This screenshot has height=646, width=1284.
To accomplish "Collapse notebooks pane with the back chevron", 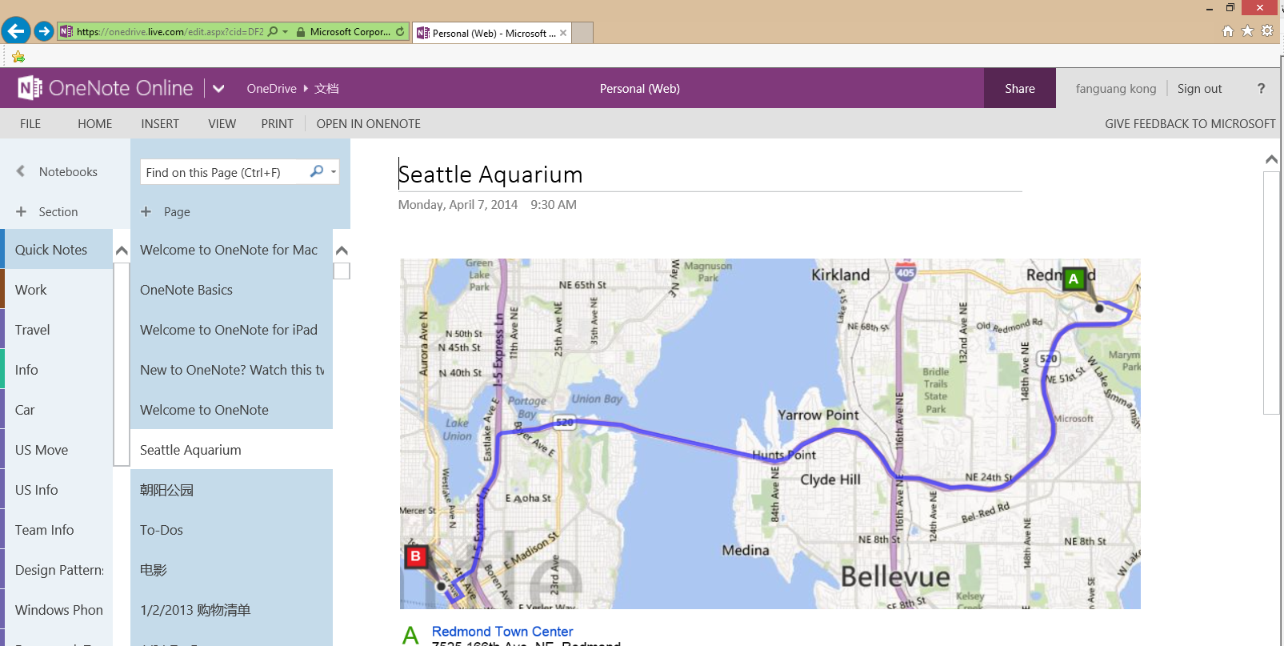I will [21, 171].
